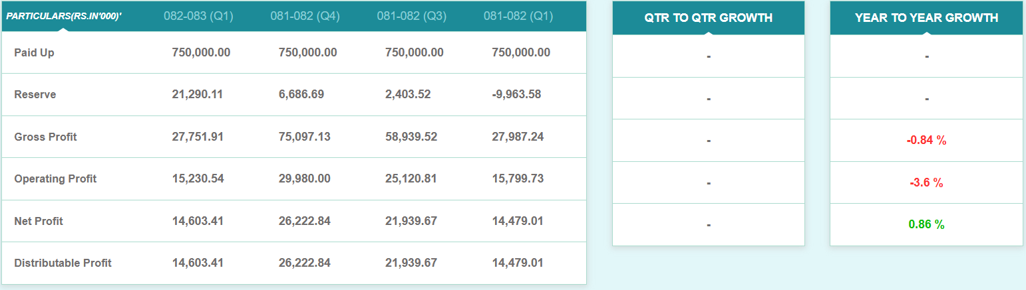1026x290 pixels.
Task: Click the -0.84 % year growth value
Action: point(926,140)
